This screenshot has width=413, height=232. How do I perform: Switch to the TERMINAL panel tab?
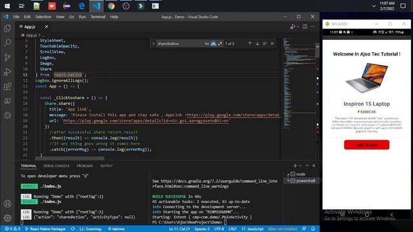coord(28,166)
